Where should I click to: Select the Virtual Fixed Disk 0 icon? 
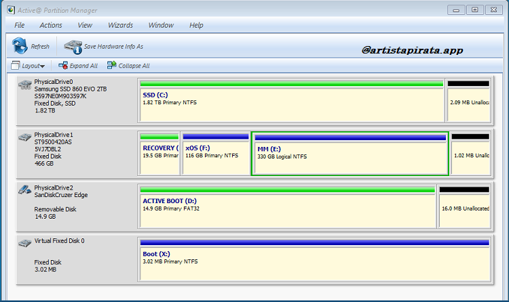click(25, 242)
